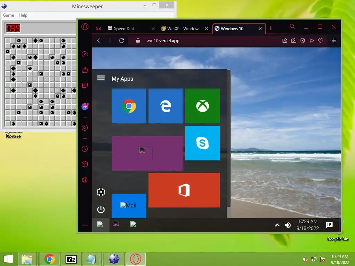Go back in Opera browser
Viewport: 355px width, 266px height.
[98, 41]
